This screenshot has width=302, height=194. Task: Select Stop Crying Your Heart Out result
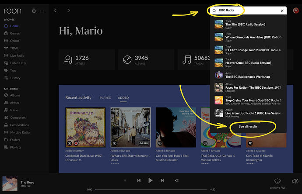[x=248, y=100]
